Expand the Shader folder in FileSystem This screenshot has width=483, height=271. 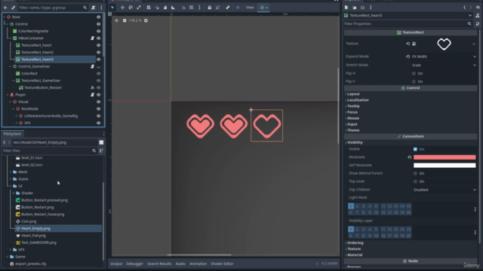point(14,193)
